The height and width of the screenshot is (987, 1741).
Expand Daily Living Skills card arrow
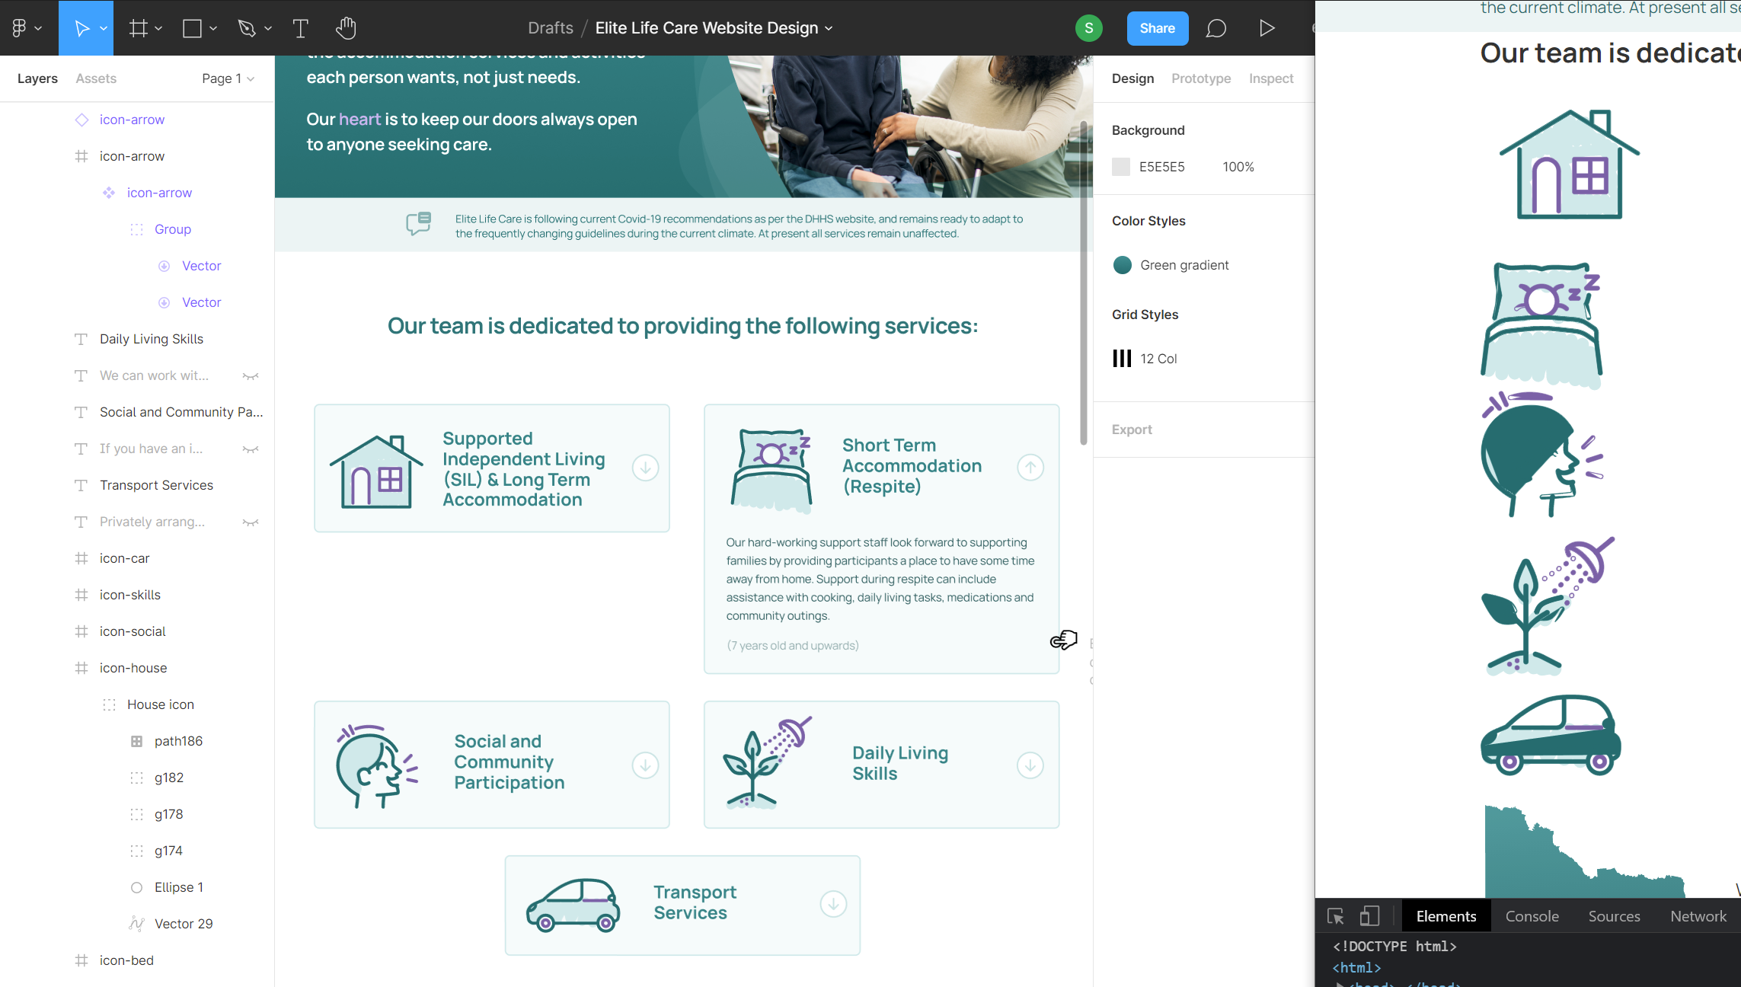click(1030, 765)
